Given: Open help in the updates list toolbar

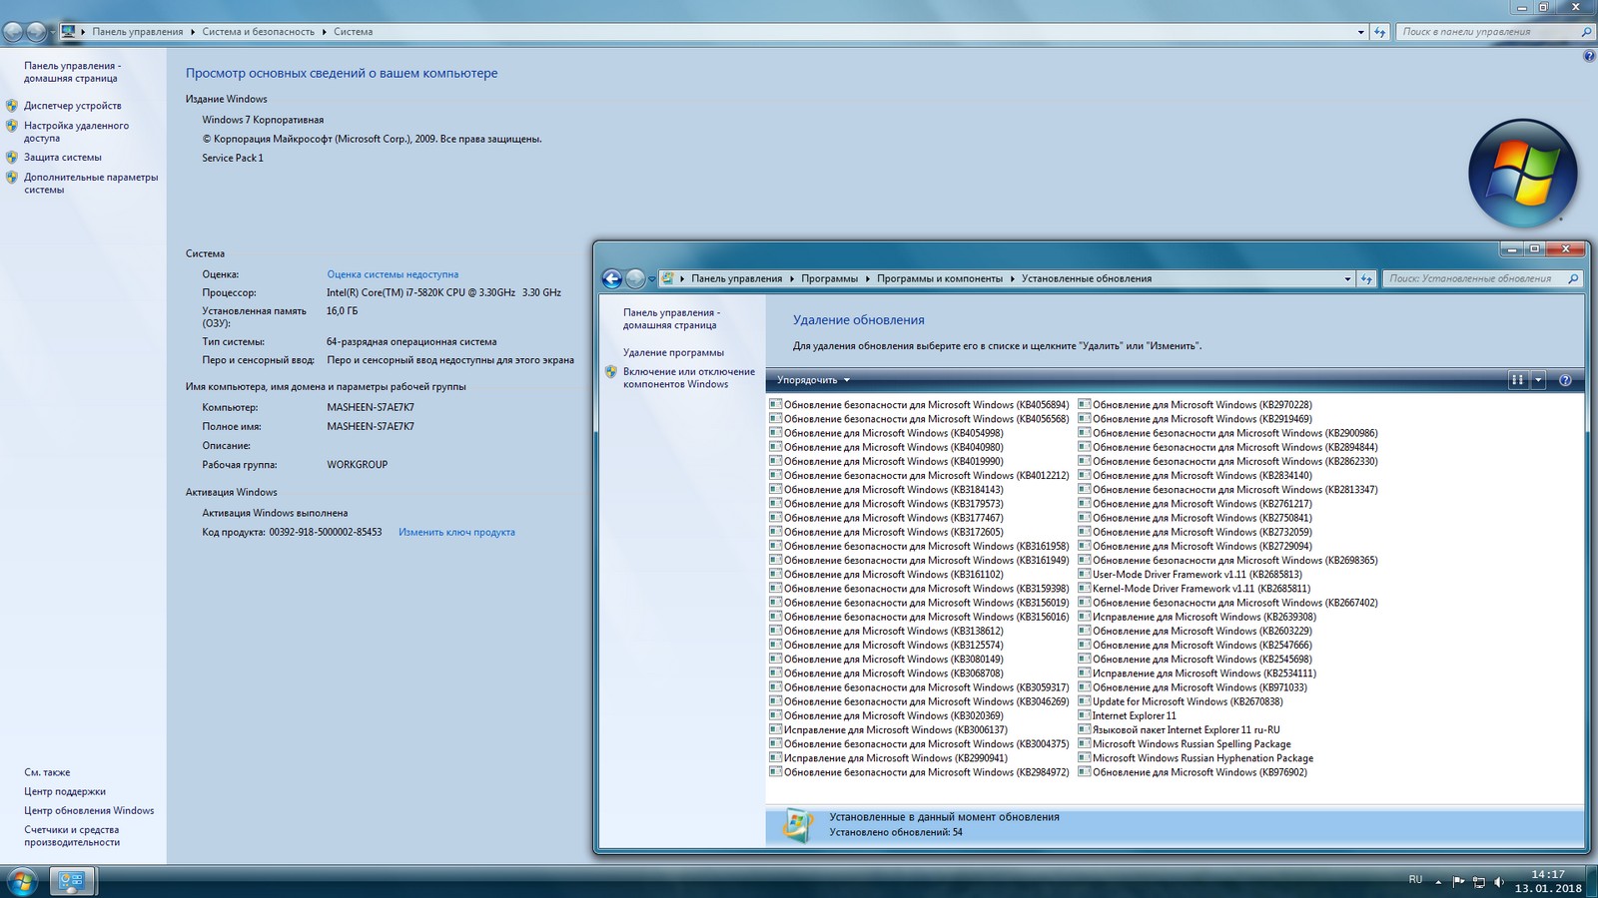Looking at the screenshot, I should tap(1565, 380).
